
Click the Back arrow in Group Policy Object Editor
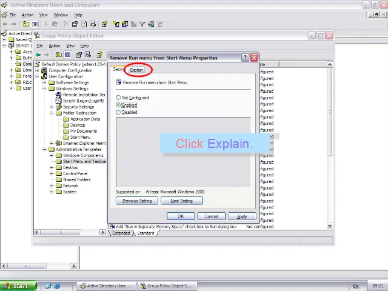click(38, 55)
